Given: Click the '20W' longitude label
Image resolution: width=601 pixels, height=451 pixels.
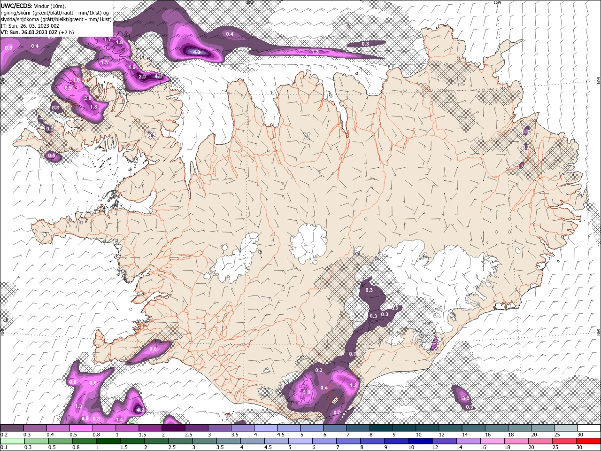Looking at the screenshot, I should tap(249, 2).
